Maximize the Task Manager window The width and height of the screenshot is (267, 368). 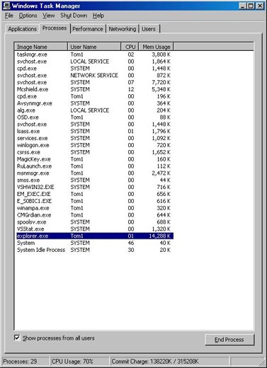point(251,6)
